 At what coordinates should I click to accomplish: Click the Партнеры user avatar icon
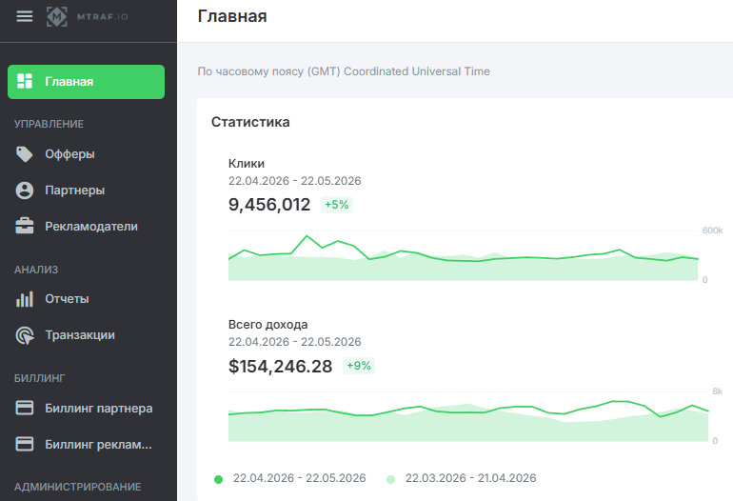point(25,190)
